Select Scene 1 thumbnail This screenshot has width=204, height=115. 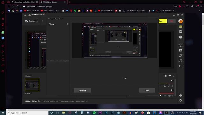[x=32, y=85]
